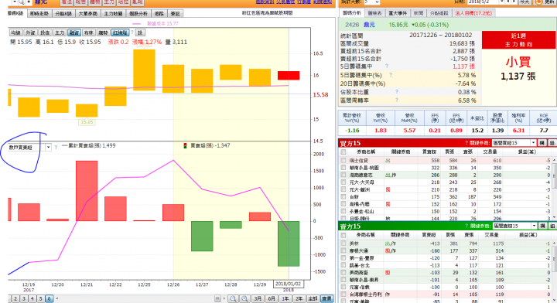Toggle the 外資 overlay button
This screenshot has height=303, width=557.
click(x=30, y=32)
